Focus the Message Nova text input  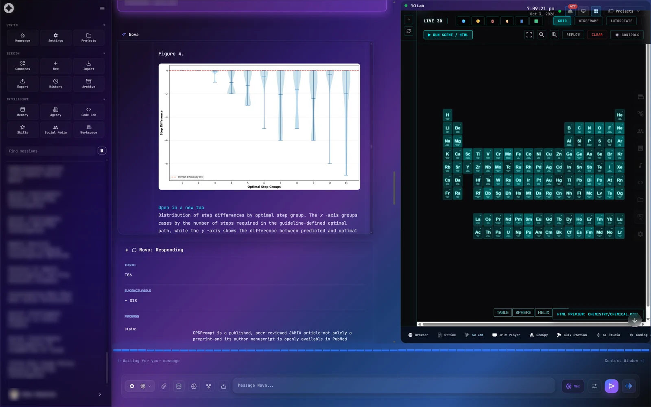pos(394,385)
